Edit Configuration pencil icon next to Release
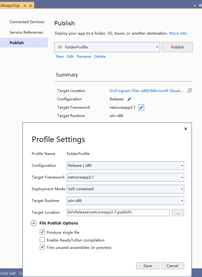This screenshot has width=202, height=277. (x=129, y=99)
